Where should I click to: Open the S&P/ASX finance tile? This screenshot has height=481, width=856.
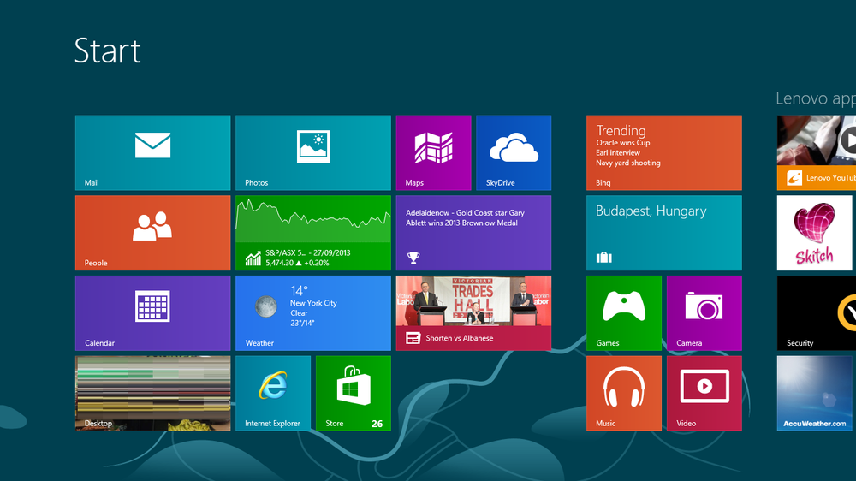312,233
